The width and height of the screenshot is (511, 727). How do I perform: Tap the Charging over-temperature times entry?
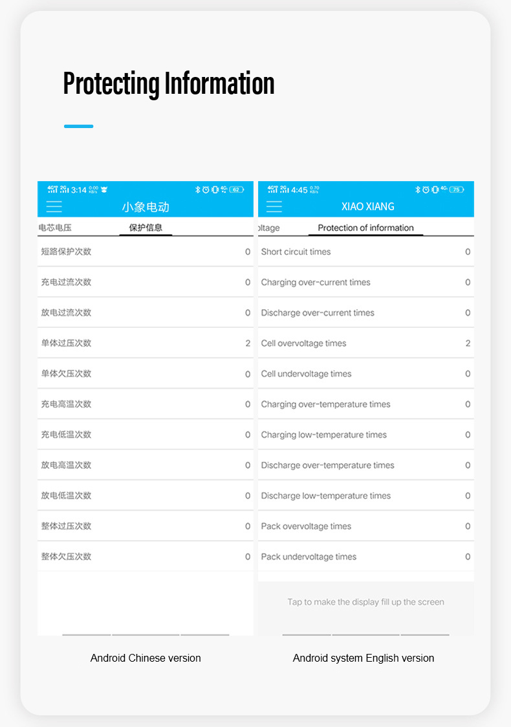[365, 404]
